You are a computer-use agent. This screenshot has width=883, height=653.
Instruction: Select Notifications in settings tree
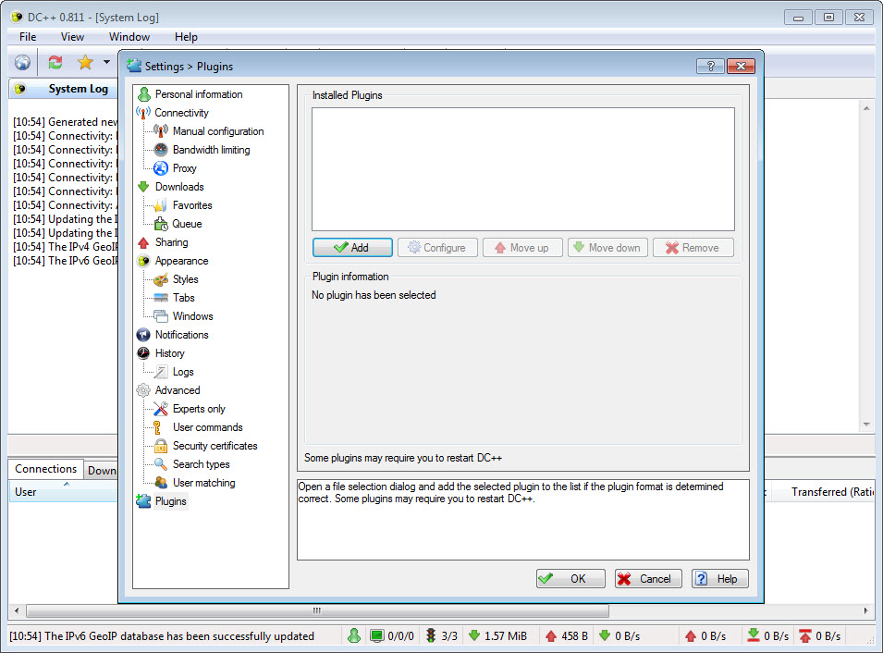(x=182, y=335)
